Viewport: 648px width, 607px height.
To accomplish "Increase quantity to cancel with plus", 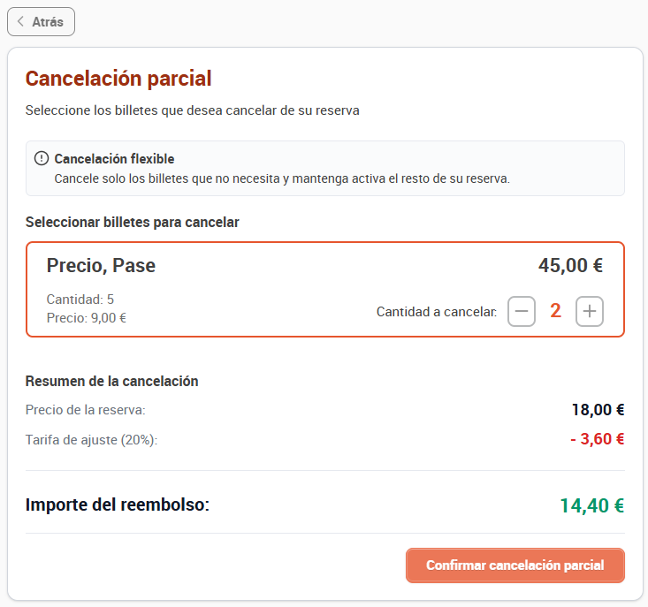I will tap(590, 311).
